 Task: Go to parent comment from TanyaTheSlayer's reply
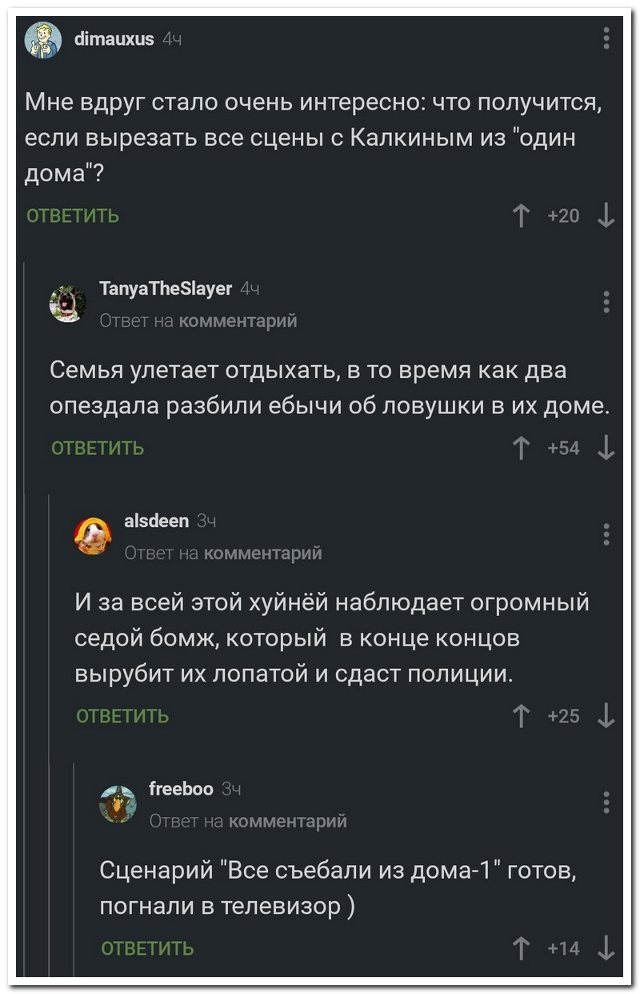(x=238, y=321)
